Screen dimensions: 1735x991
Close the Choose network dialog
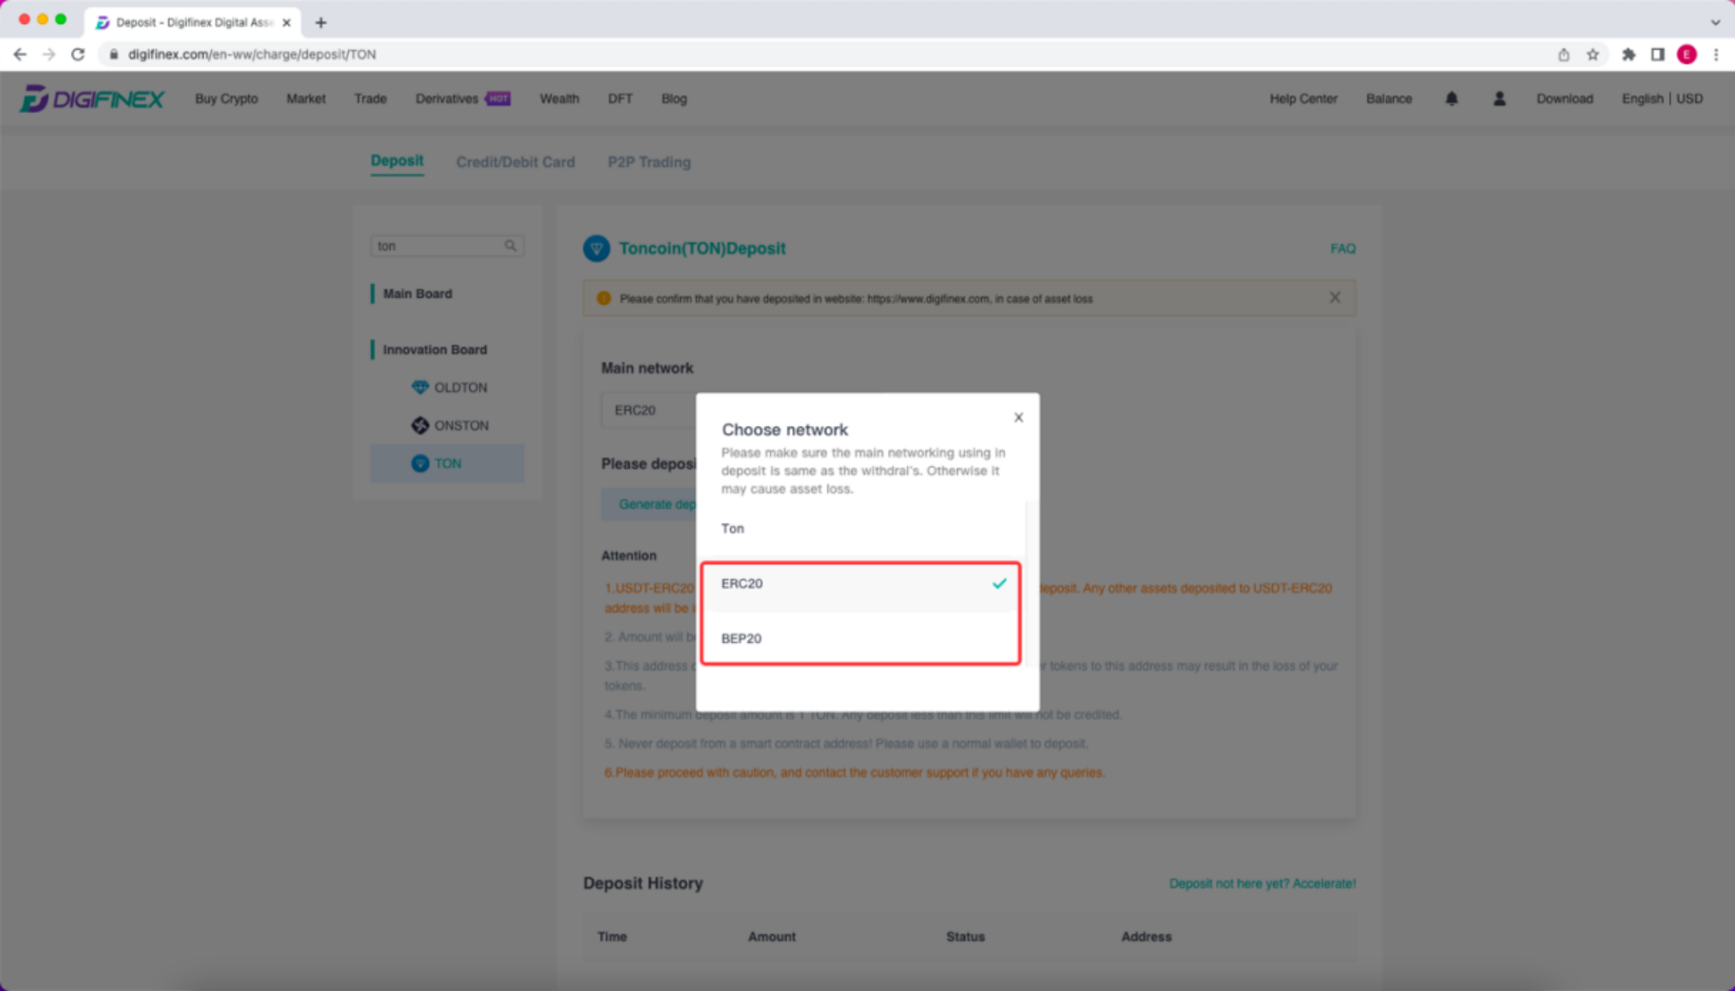pos(1019,417)
